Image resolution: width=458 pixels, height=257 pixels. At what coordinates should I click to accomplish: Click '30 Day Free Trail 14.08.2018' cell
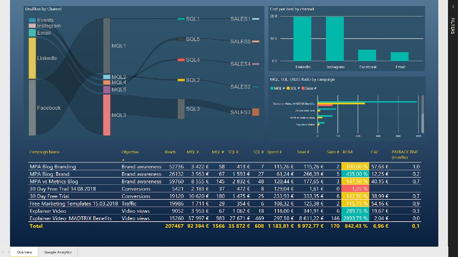coord(63,189)
